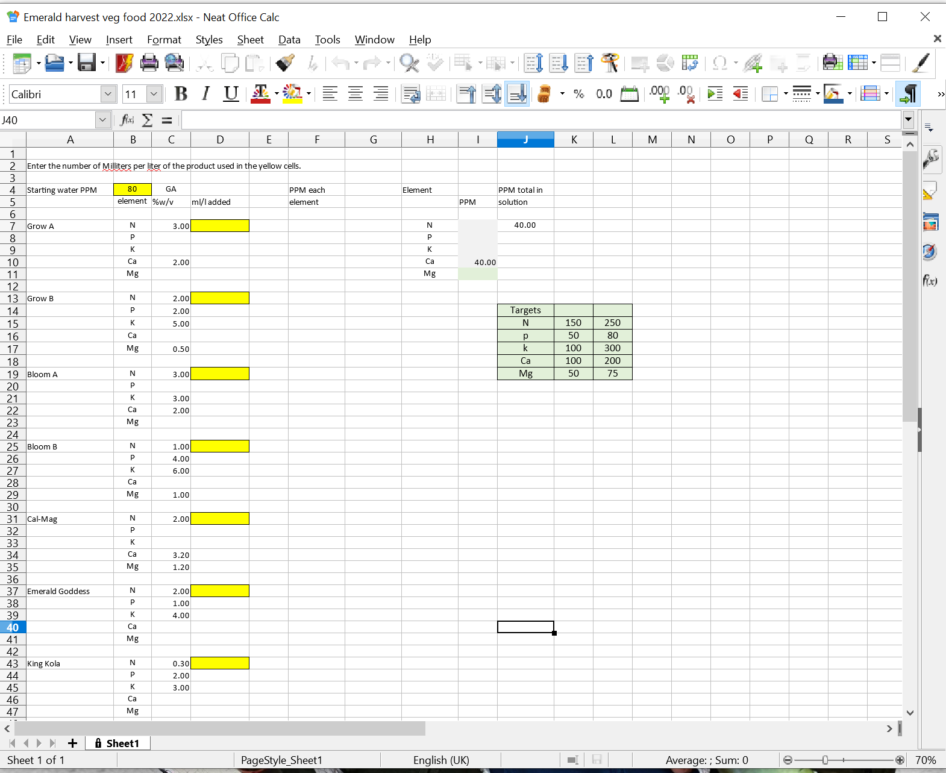Screen dimensions: 946x773
Task: Format as Number with 0.0
Action: (x=604, y=94)
